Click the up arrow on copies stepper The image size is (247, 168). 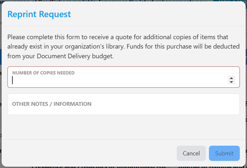tap(231, 78)
